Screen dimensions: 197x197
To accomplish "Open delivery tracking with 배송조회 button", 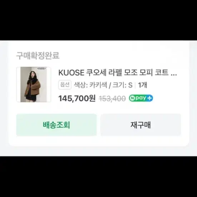I will [56, 125].
